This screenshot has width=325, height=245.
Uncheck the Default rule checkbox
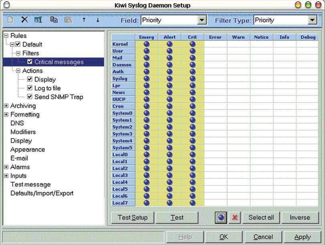pos(18,44)
